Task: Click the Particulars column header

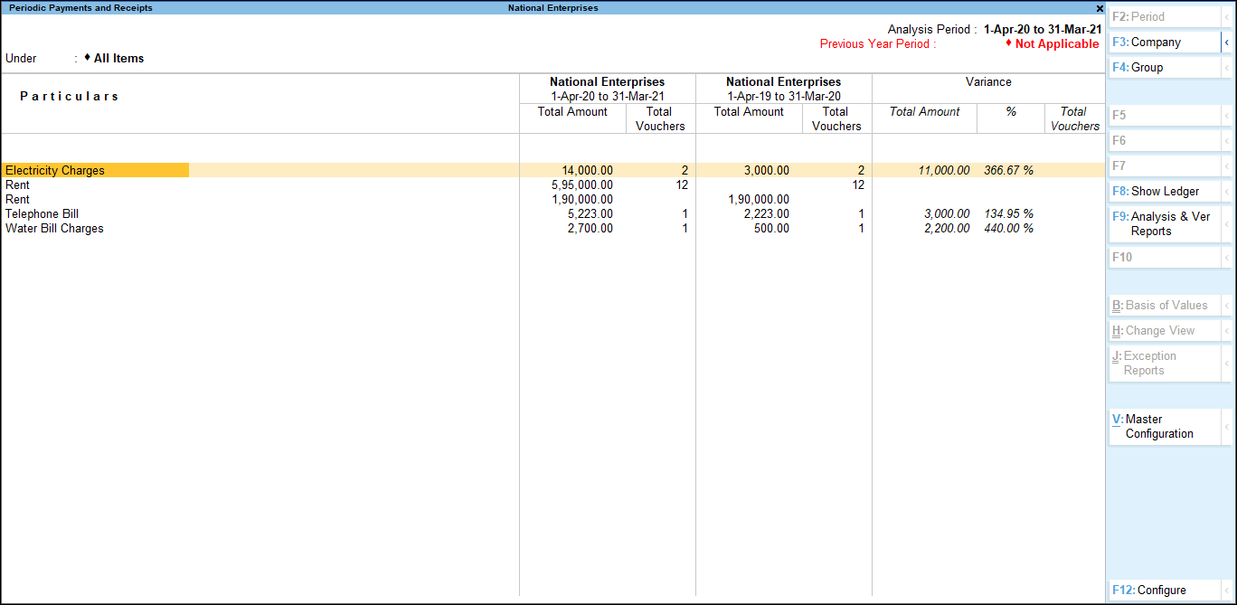Action: (70, 96)
